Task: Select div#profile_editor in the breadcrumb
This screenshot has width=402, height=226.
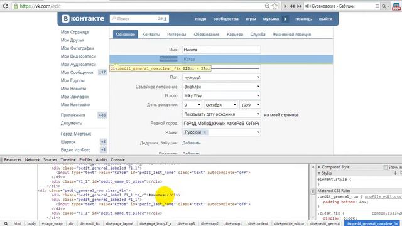Action: (x=289, y=223)
